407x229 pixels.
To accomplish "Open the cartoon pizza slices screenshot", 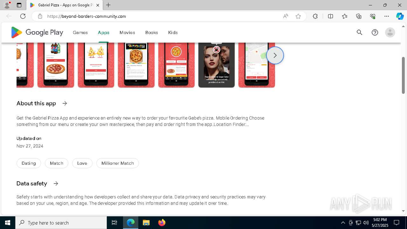I will pos(96,65).
